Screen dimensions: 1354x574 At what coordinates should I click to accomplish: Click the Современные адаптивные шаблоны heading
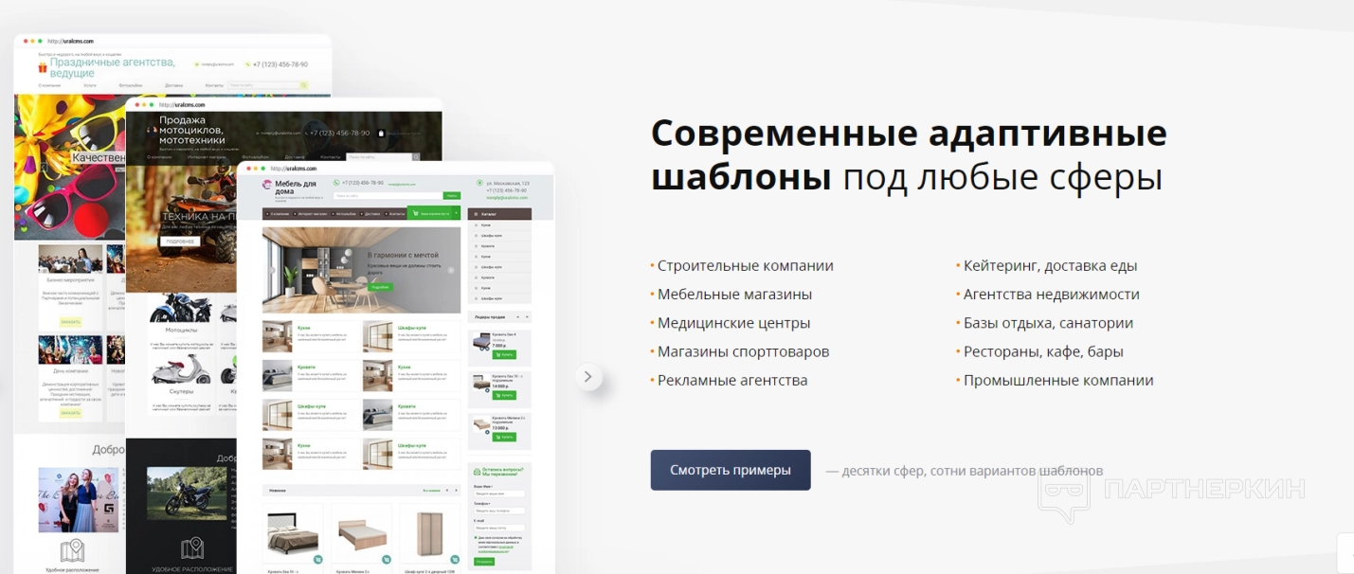pyautogui.click(x=909, y=154)
